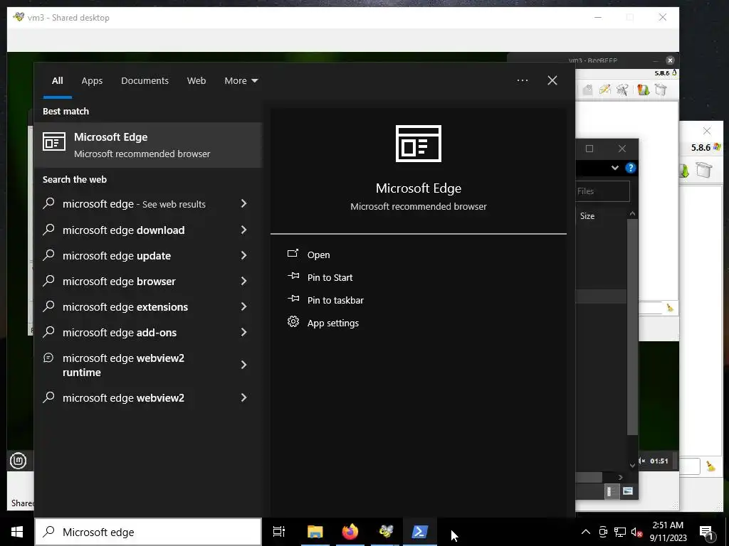Click the tools icon in BeeBEEP toolbar
Screen dimensions: 729x546
click(x=622, y=89)
